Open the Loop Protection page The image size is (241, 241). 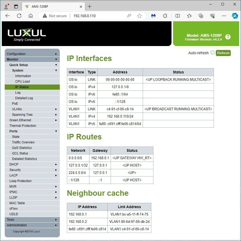32,181
